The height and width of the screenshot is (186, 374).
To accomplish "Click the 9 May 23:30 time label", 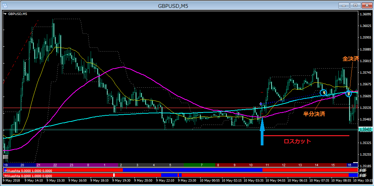I will point(187,181).
